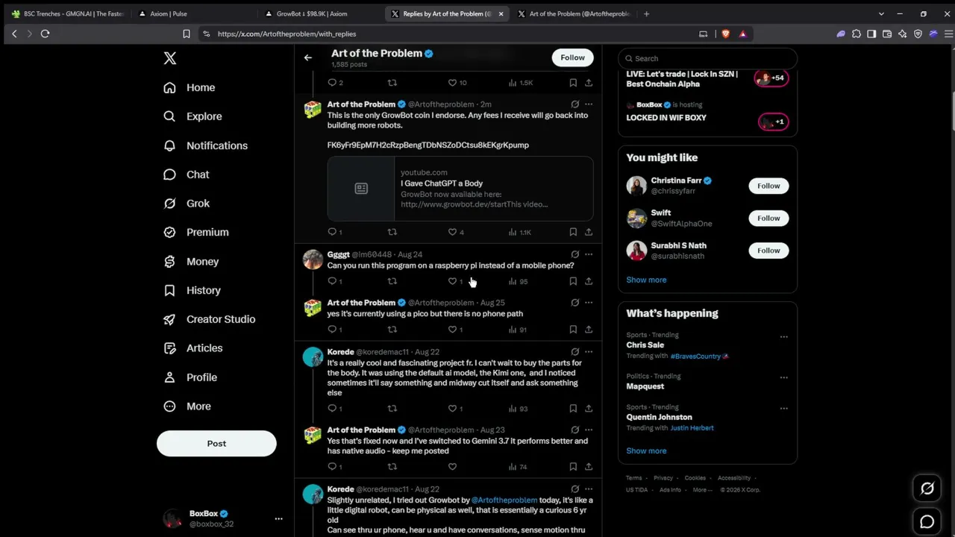Close the Replies by Art of the Problem tab
Viewport: 955px width, 537px height.
click(x=501, y=13)
